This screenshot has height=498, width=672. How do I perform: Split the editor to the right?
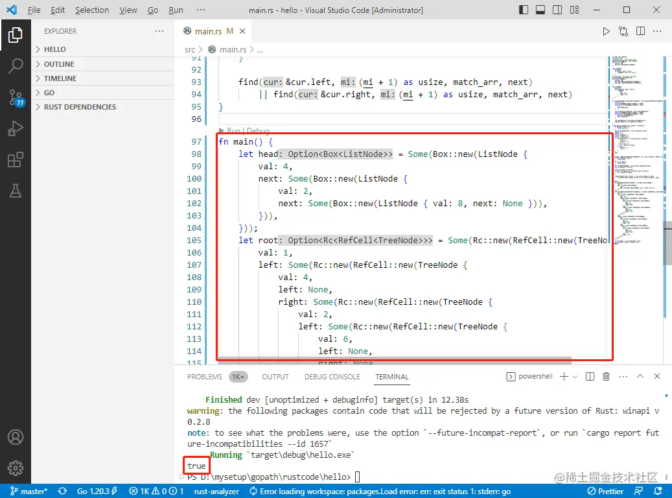640,31
